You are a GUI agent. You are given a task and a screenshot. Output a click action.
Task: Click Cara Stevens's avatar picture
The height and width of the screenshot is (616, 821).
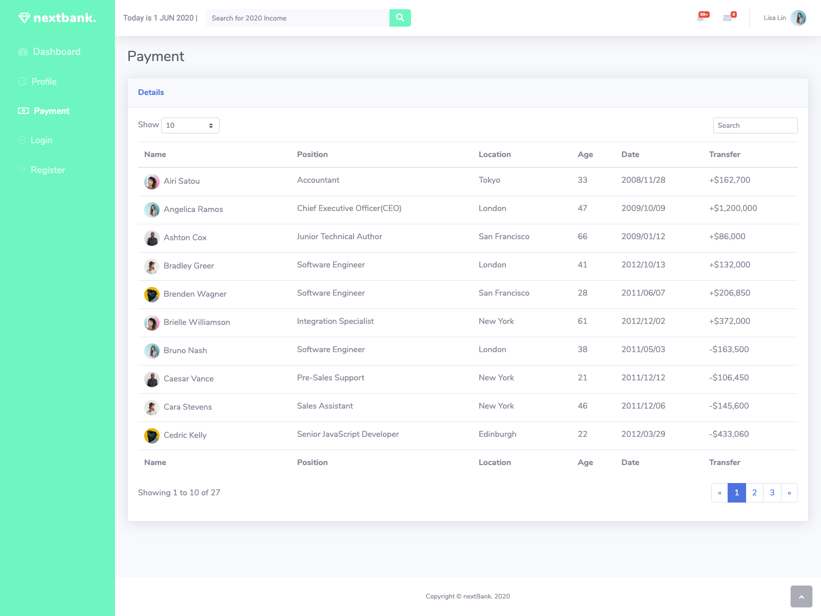click(152, 408)
